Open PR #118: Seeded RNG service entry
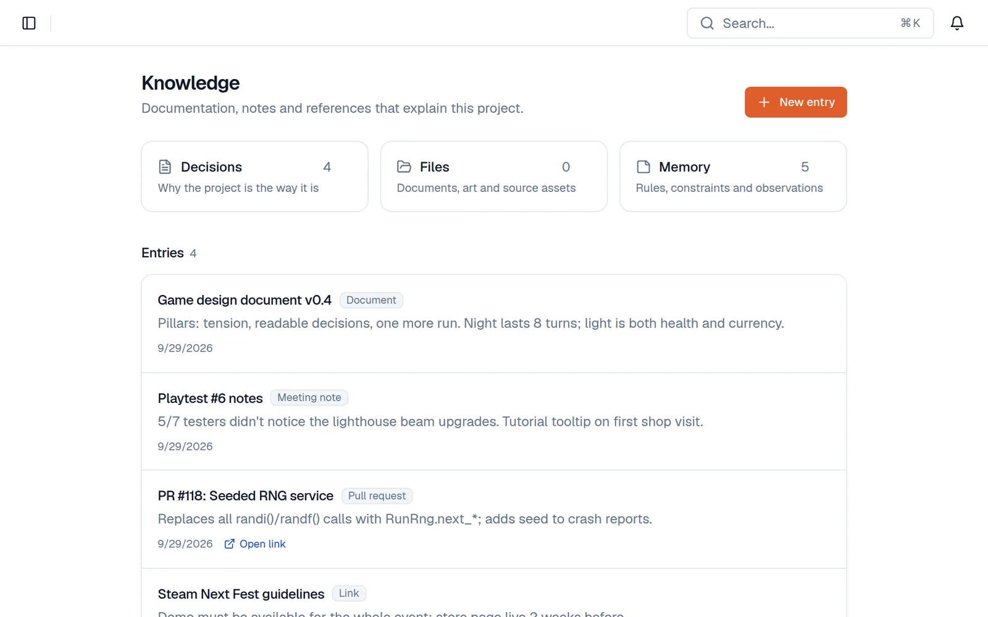 493,520
